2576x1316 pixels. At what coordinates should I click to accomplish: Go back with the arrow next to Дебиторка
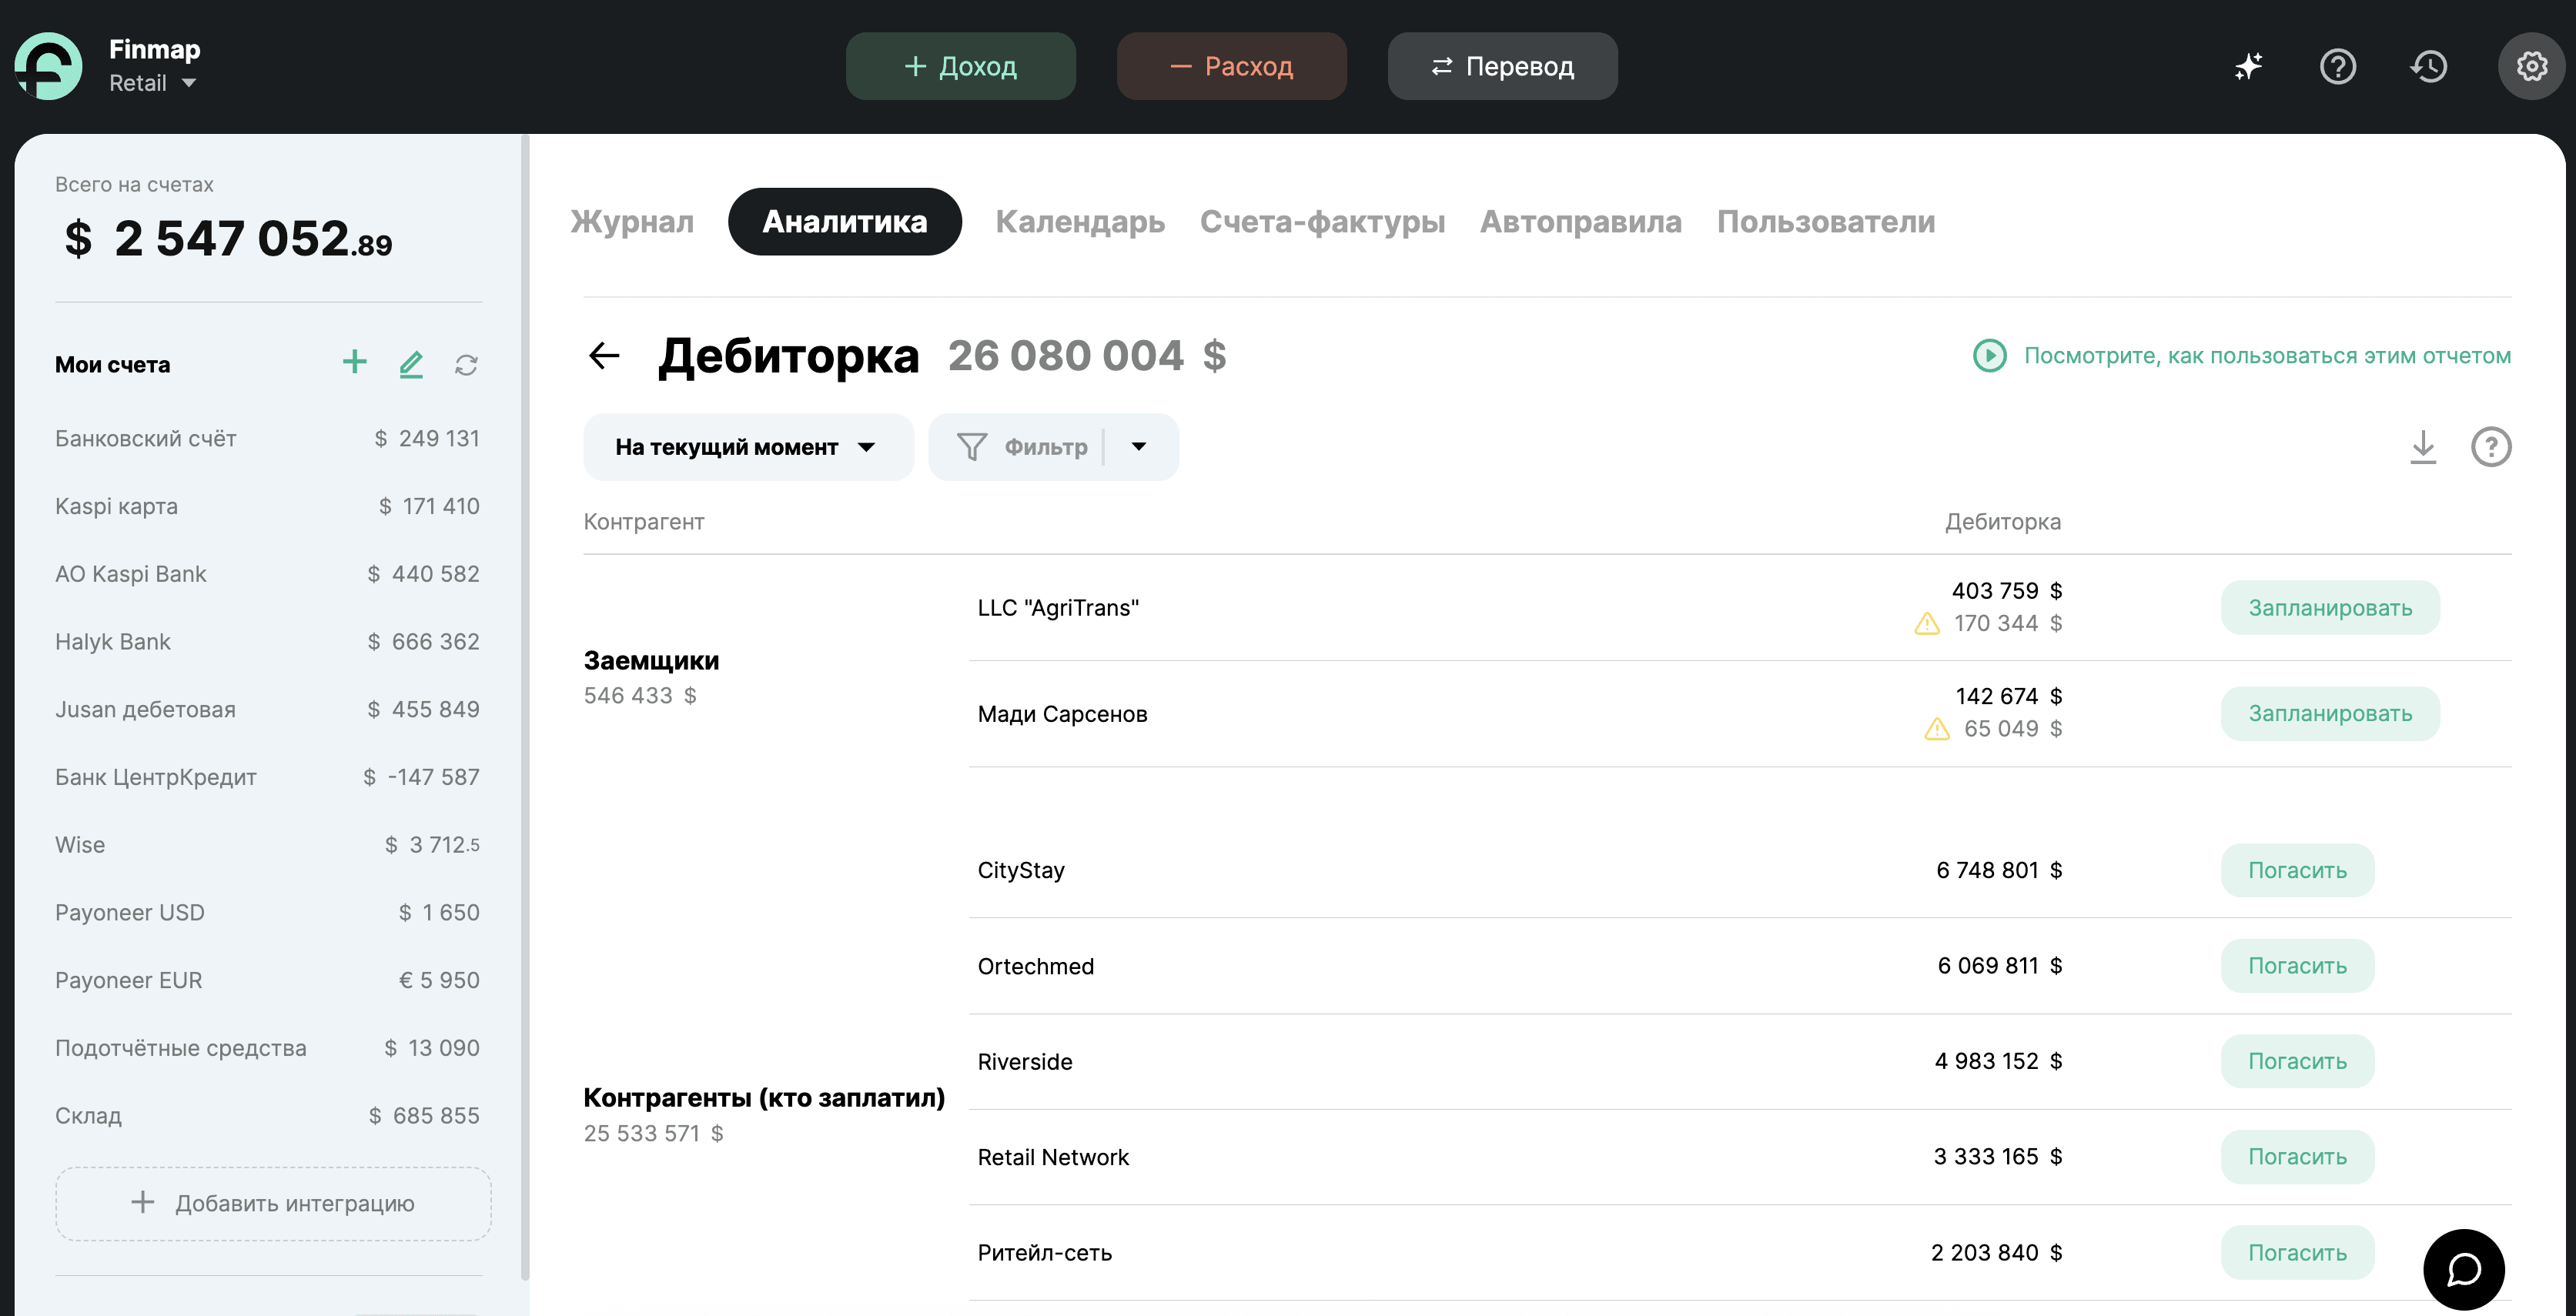pos(604,355)
